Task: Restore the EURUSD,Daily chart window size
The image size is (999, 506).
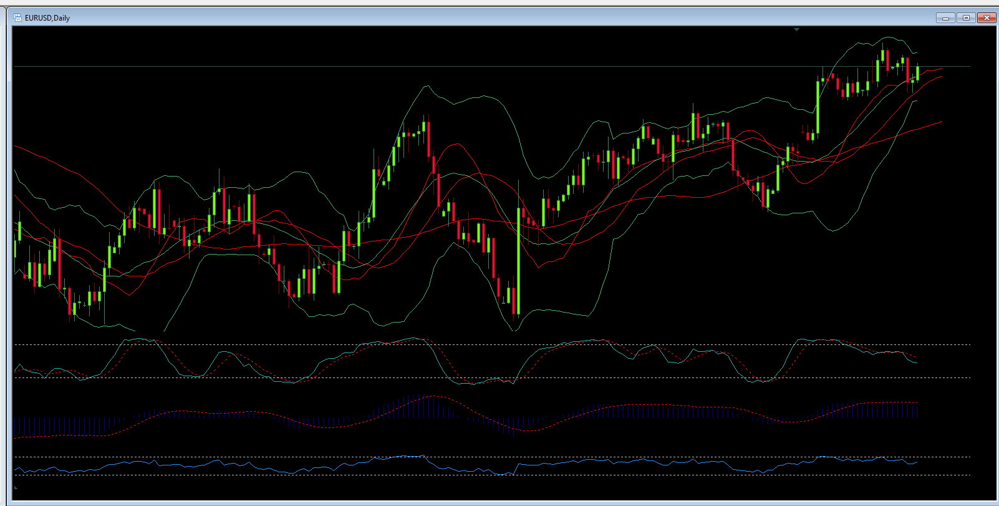Action: click(966, 17)
